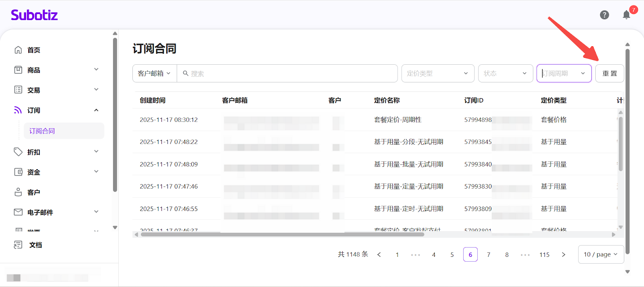644x287 pixels.
Task: Open the notifications bell icon
Action: (x=626, y=15)
